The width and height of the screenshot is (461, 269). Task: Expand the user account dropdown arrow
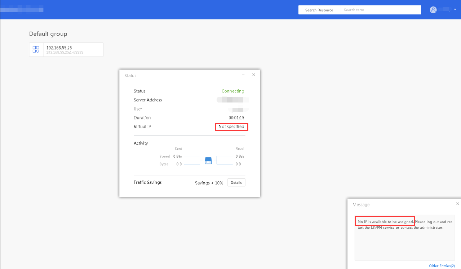(455, 10)
